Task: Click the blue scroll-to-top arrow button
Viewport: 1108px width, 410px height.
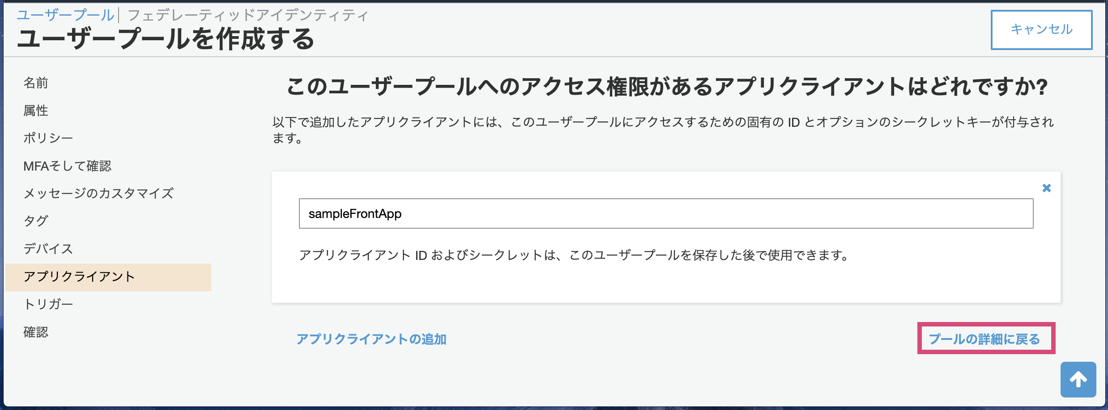Action: 1078,380
